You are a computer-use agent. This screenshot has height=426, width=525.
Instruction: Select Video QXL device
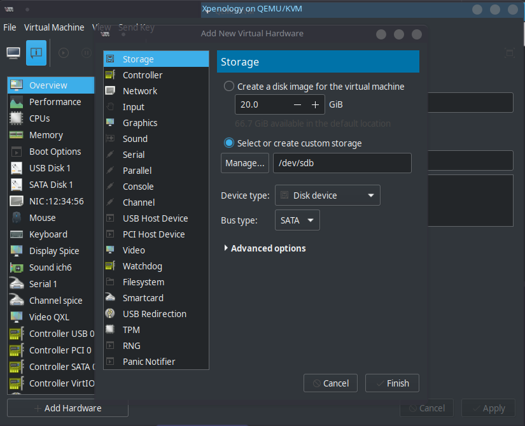point(51,317)
